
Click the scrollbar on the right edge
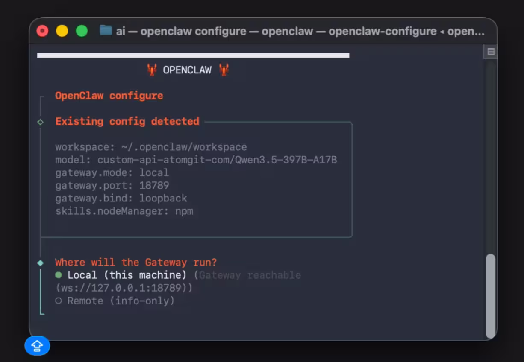tap(490, 295)
